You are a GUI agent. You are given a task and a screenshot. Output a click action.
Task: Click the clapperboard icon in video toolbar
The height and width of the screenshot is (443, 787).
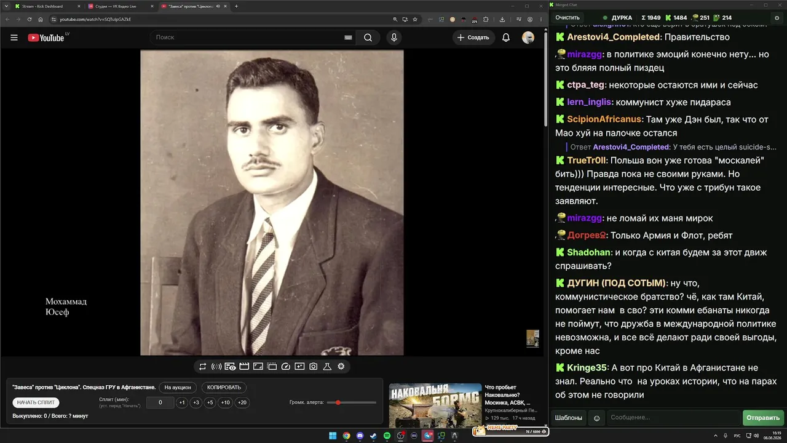click(x=244, y=367)
